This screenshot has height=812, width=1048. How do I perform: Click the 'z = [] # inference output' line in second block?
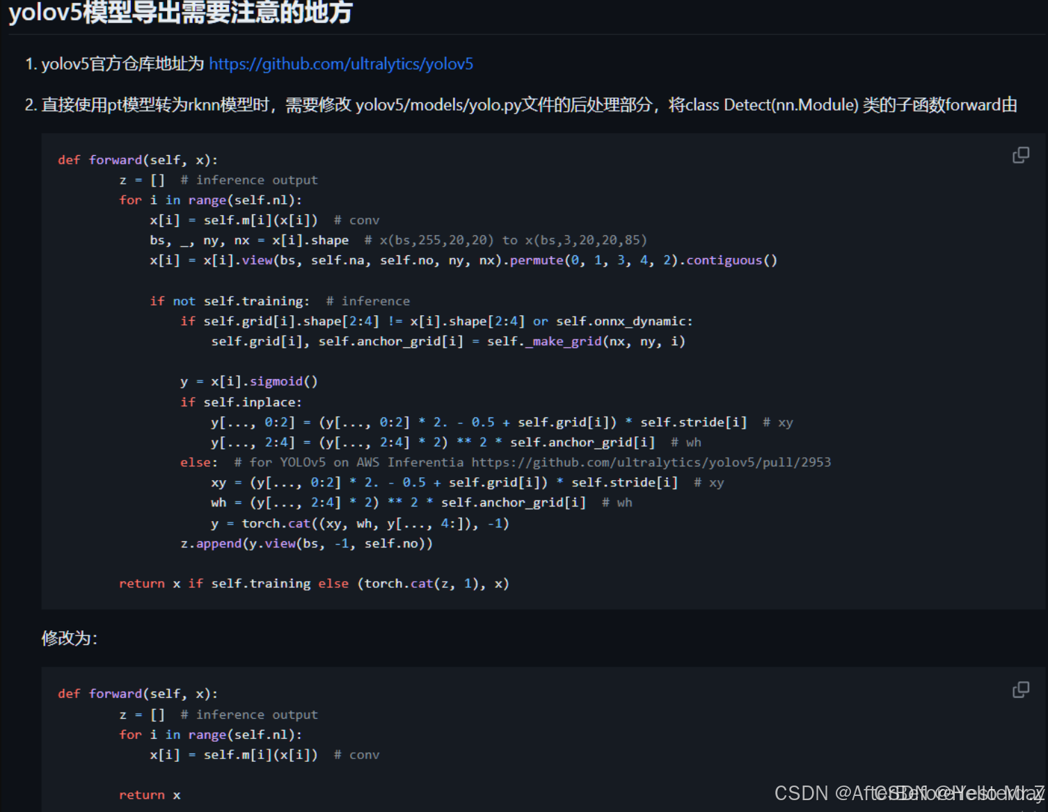coord(219,715)
